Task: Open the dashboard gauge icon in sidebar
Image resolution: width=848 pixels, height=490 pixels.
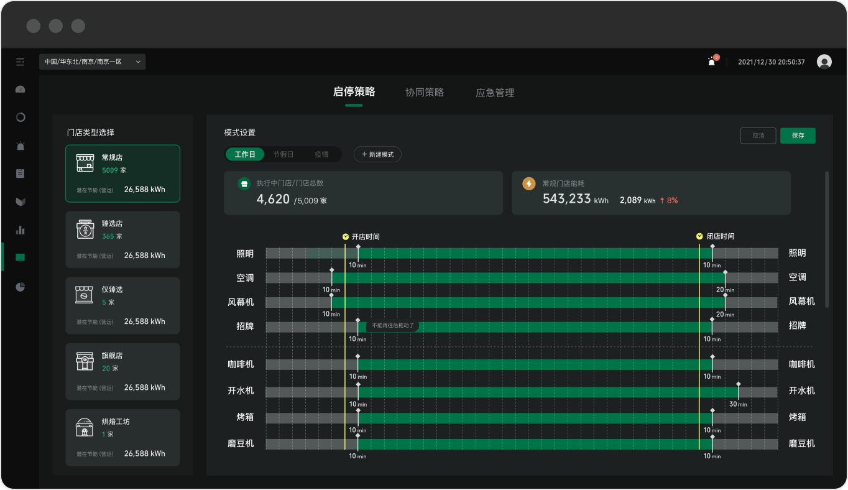Action: (21, 90)
